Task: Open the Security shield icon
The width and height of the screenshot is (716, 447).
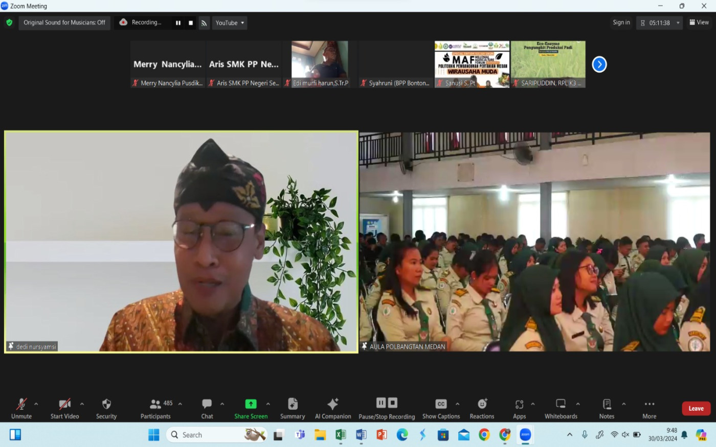Action: (106, 405)
